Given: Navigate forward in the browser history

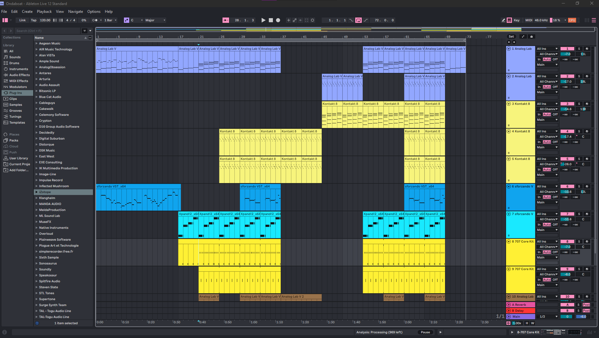Looking at the screenshot, I should (x=11, y=31).
